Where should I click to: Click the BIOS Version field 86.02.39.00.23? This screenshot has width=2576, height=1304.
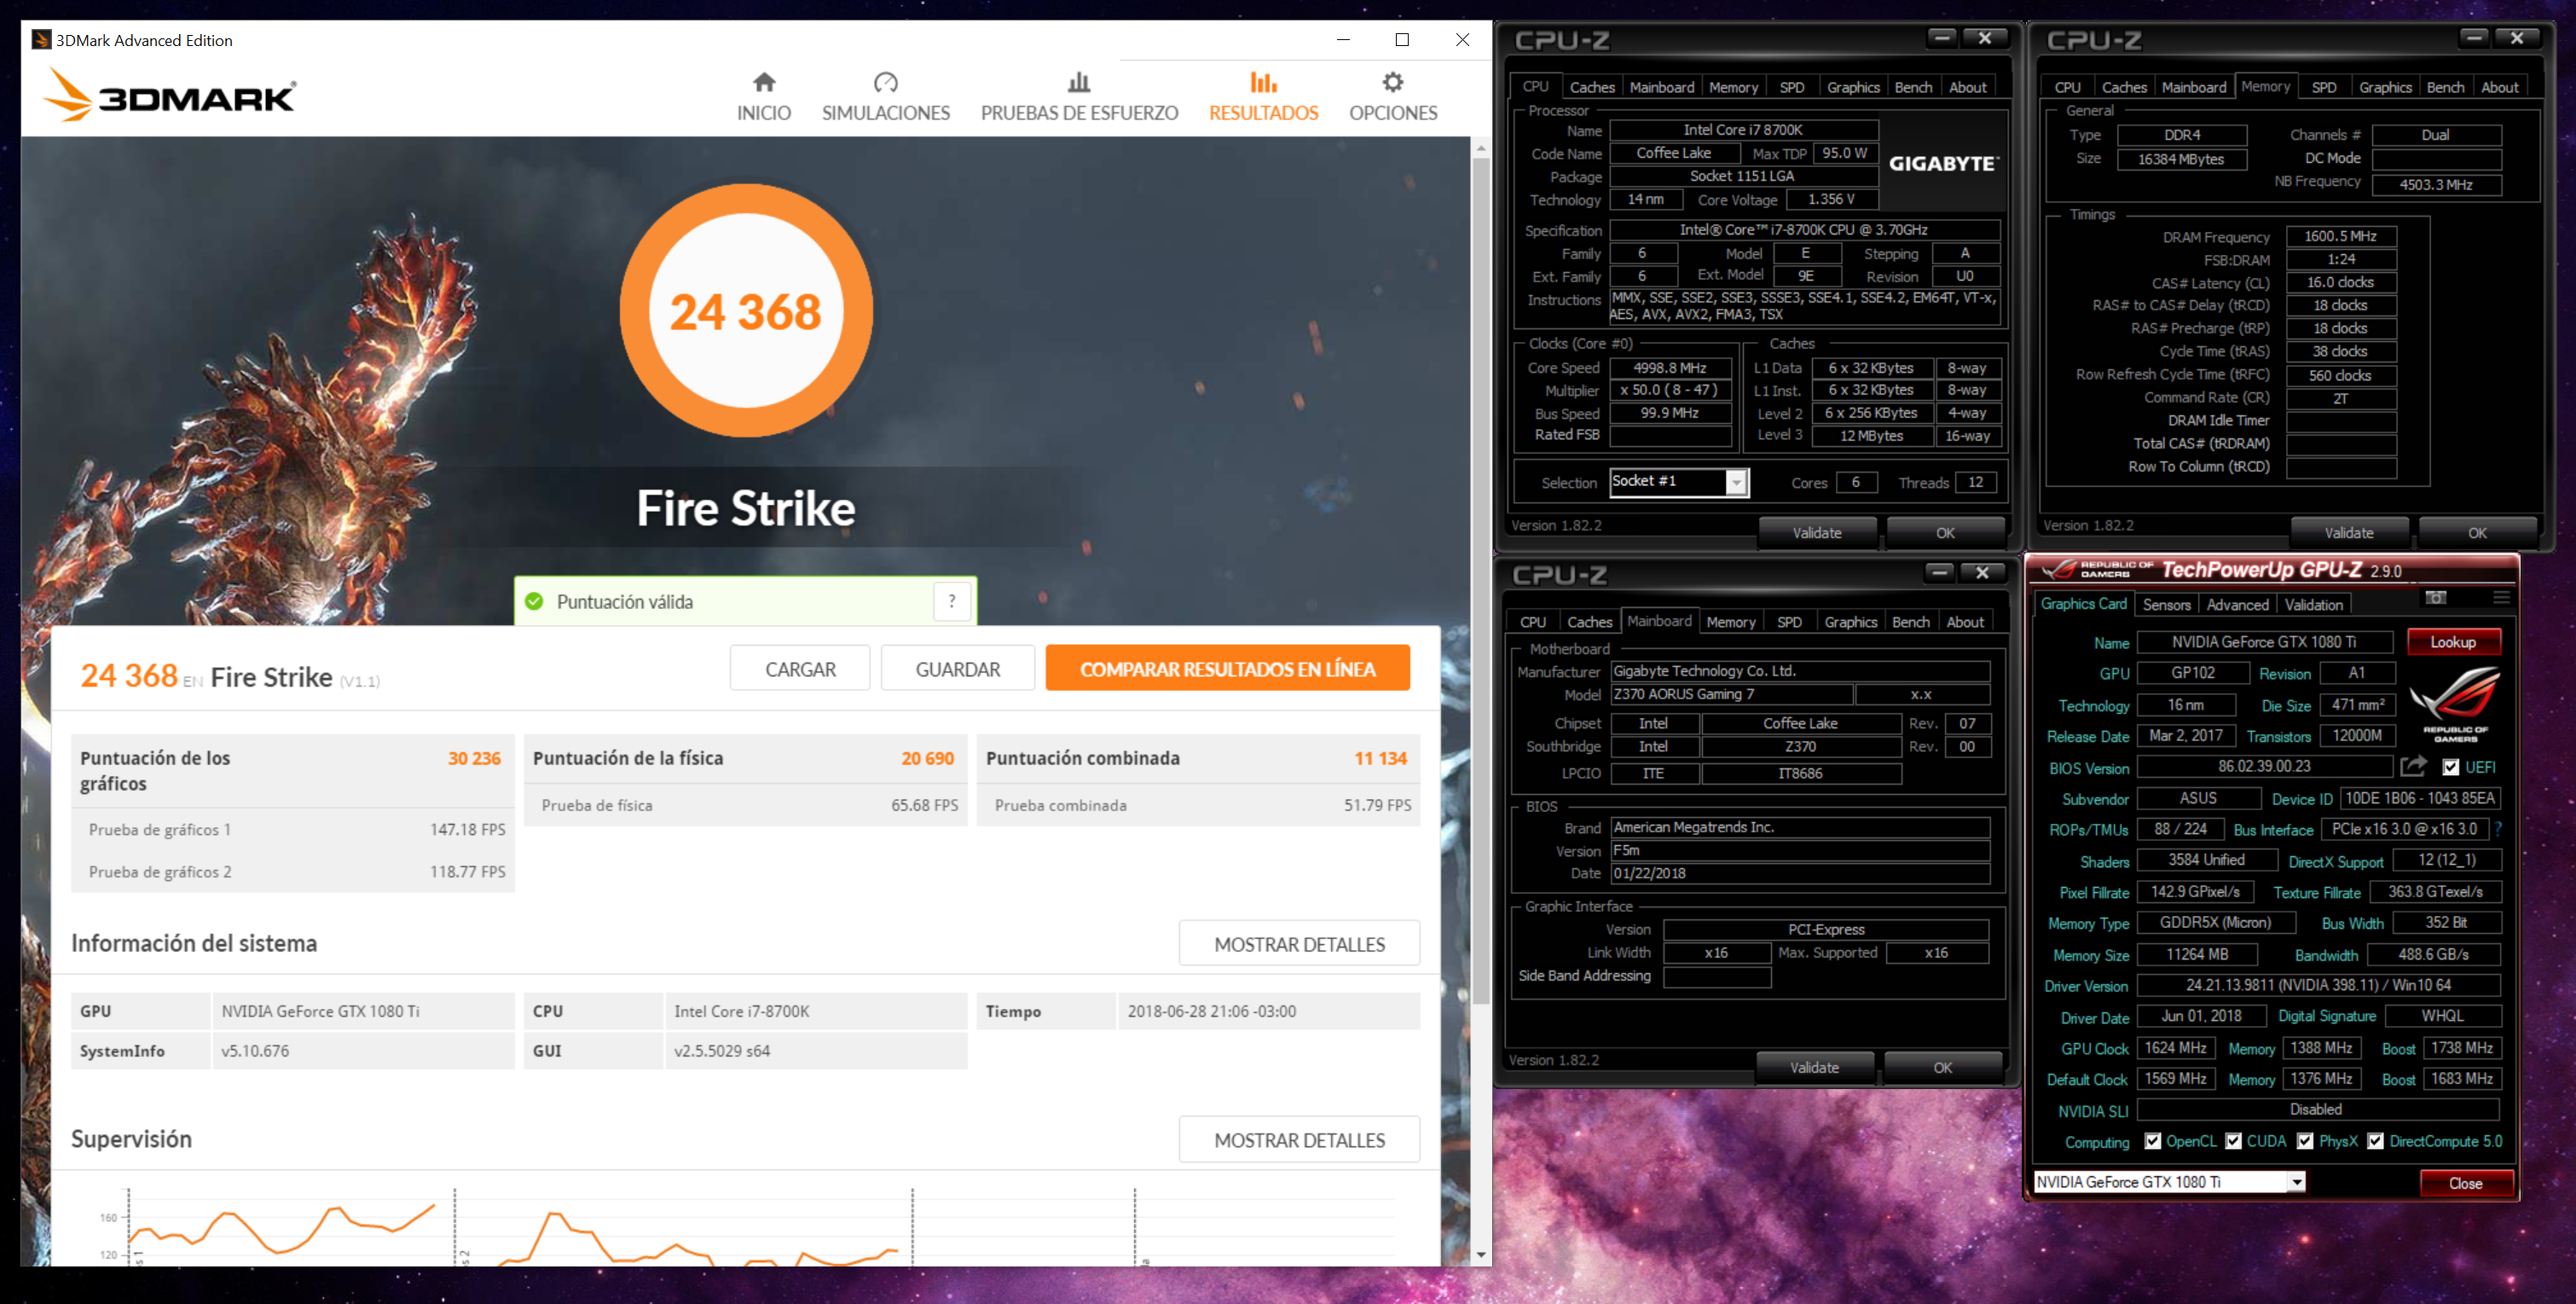pos(2264,767)
